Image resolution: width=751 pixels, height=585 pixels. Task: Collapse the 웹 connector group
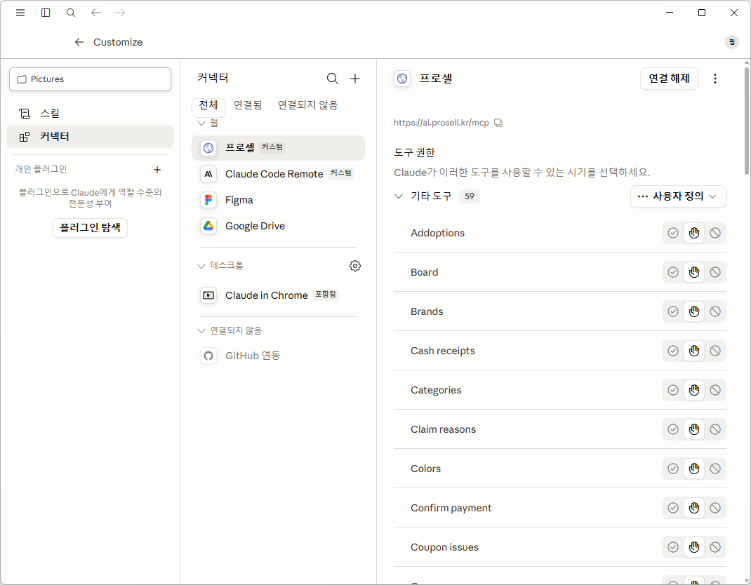pos(201,123)
